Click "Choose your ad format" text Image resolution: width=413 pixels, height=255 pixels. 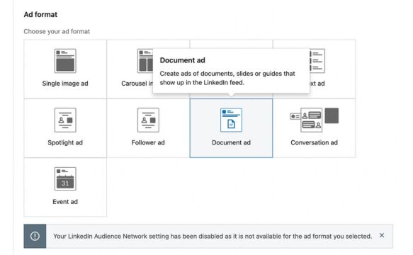tap(57, 32)
